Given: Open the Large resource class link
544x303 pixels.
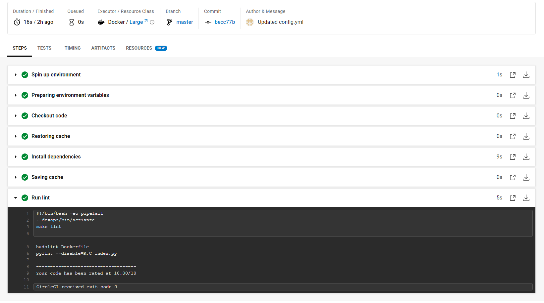Looking at the screenshot, I should click(x=138, y=22).
